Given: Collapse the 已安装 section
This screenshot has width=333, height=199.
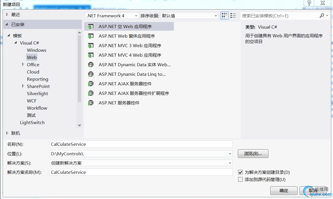Looking at the screenshot, I should coord(7,24).
